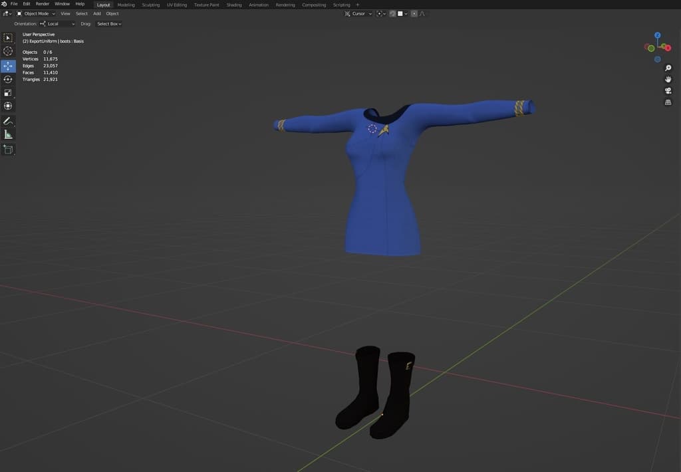Open the Select Box drag dropdown
The image size is (681, 472).
(109, 24)
